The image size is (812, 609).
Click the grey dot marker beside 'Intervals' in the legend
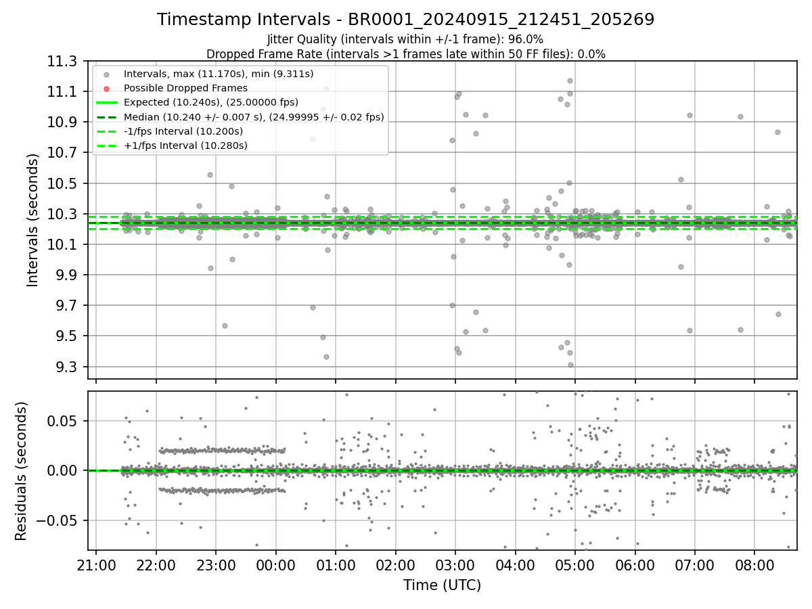(106, 74)
